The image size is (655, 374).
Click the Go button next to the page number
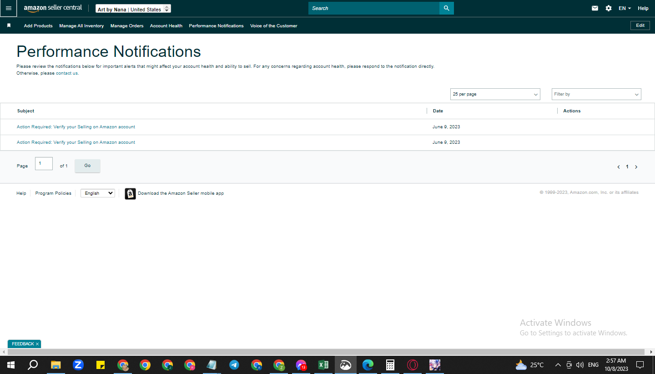(x=87, y=166)
